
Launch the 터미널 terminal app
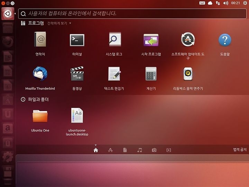pos(77,40)
